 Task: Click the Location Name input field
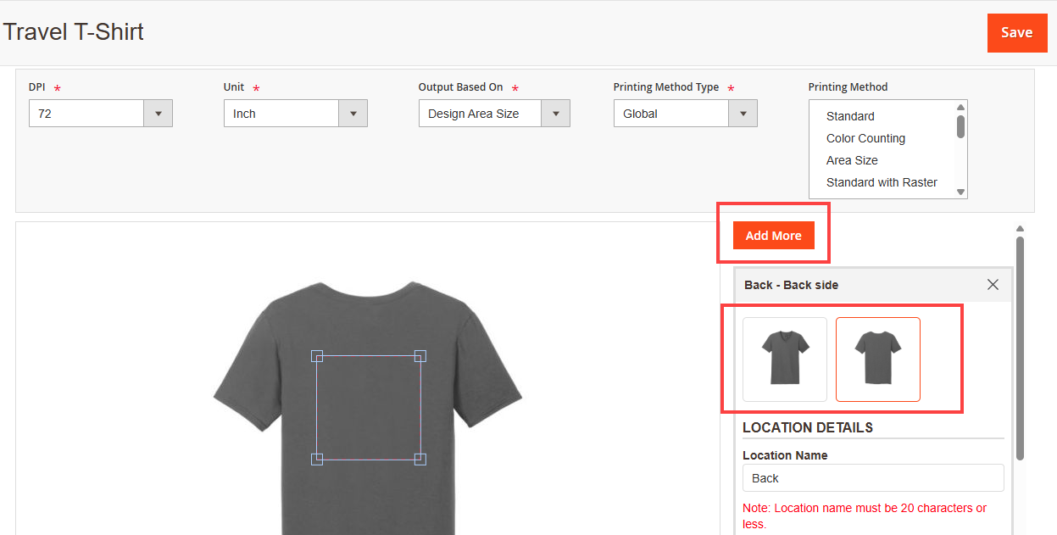pyautogui.click(x=872, y=478)
